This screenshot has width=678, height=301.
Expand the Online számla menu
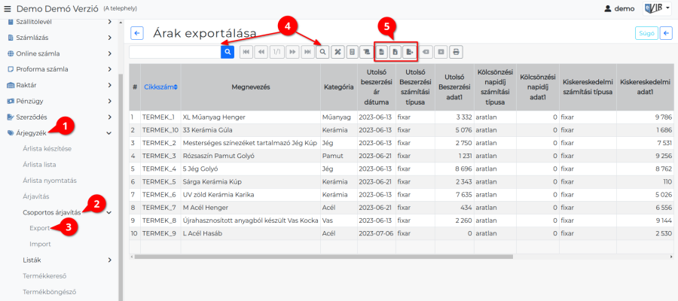[x=60, y=53]
